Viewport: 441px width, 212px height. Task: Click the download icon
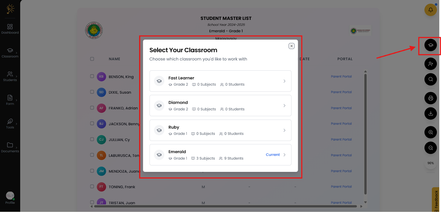click(x=430, y=113)
